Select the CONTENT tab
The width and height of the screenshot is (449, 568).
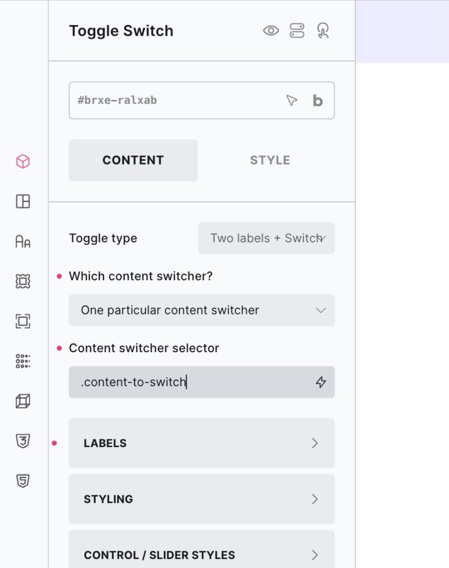[x=133, y=160]
